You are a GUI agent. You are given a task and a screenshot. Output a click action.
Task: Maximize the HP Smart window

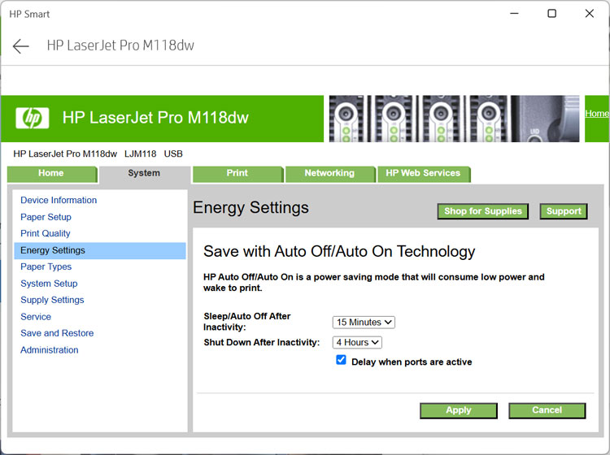click(x=551, y=14)
